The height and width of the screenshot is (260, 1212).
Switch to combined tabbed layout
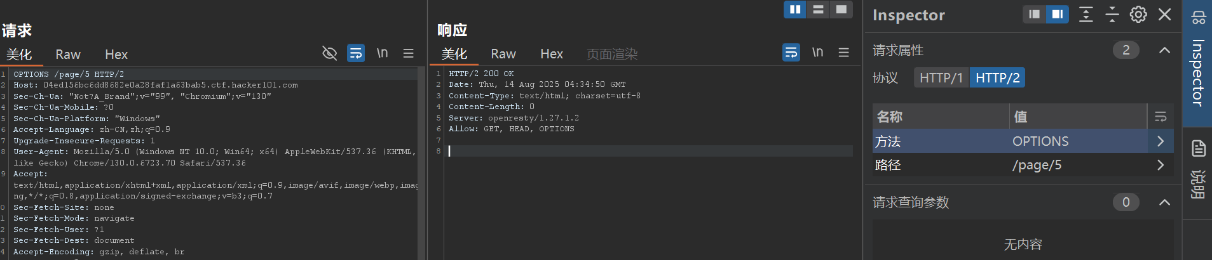pyautogui.click(x=841, y=10)
